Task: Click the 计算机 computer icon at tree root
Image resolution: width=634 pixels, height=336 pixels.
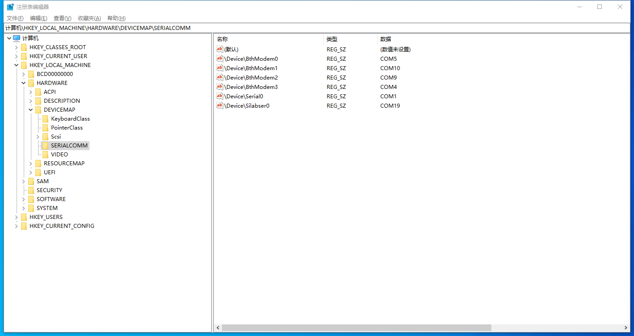Action: (17, 38)
